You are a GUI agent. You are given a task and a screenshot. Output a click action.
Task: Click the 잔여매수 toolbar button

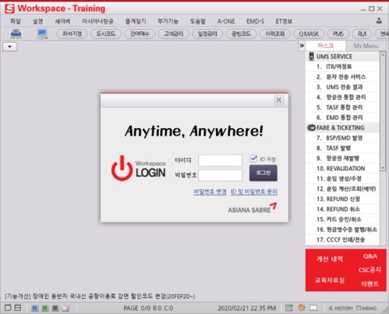click(x=140, y=34)
